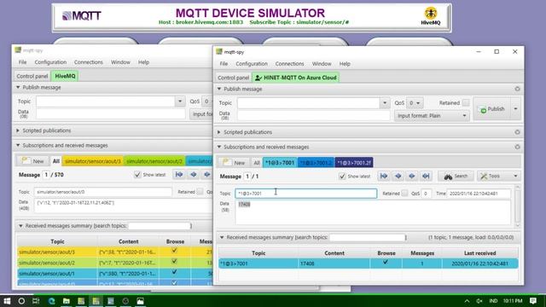Image resolution: width=546 pixels, height=307 pixels.
Task: Open Help menu in front mqtt-spy window
Action: 345,64
